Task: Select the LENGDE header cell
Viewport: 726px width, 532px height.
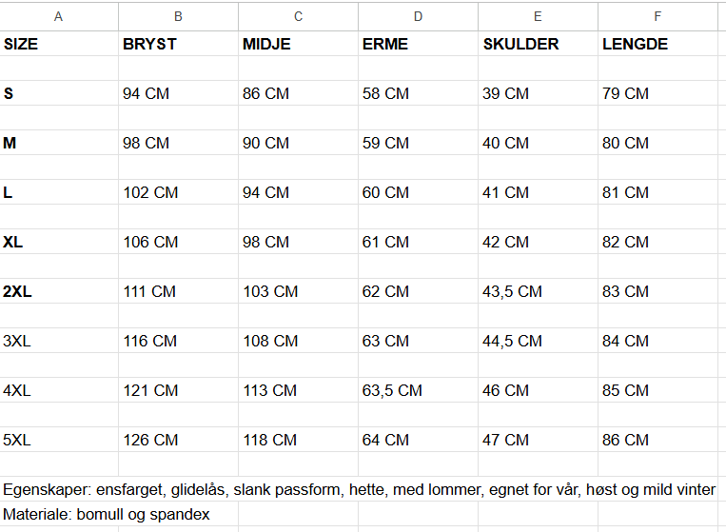Action: 635,44
